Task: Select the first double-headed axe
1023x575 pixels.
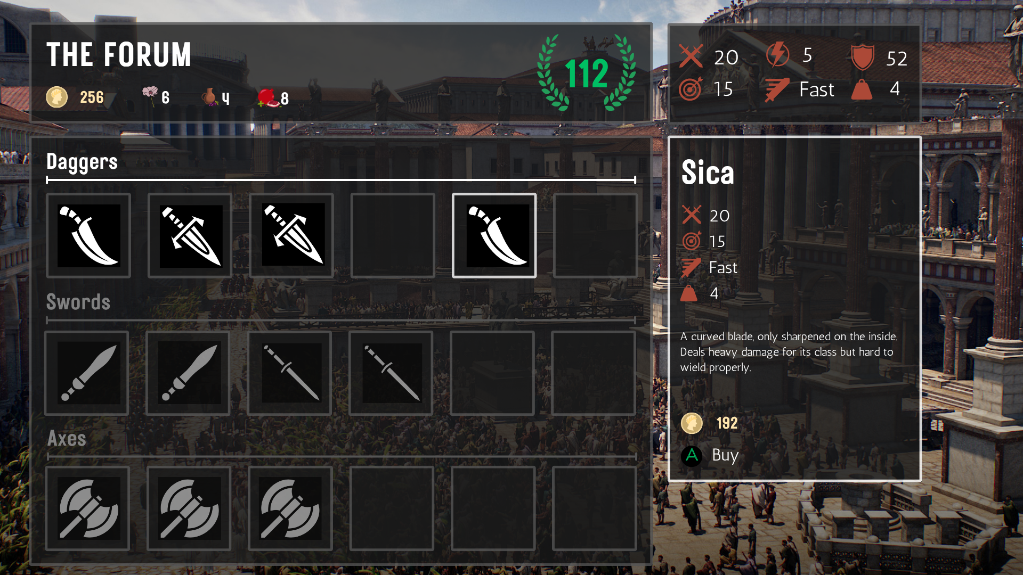Action: coord(88,508)
